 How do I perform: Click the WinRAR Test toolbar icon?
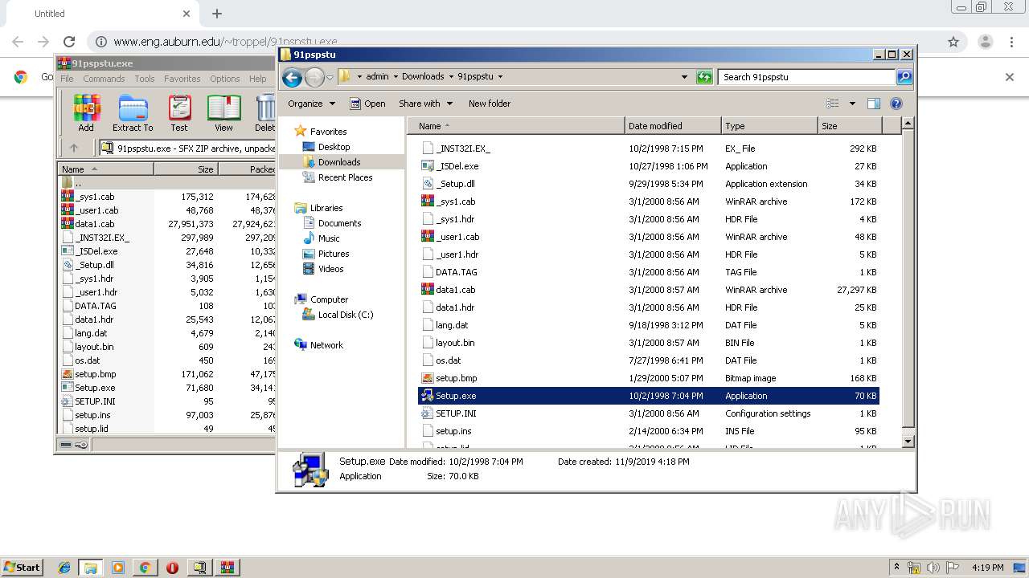pos(179,113)
